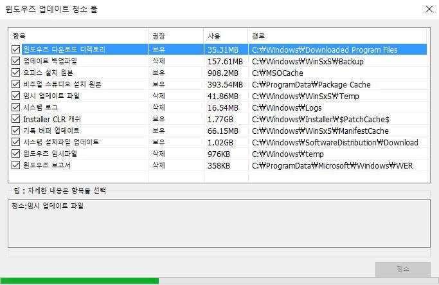439x285 pixels.
Task: Select the 윈도우즈 임시파일 row label
Action: (50, 154)
